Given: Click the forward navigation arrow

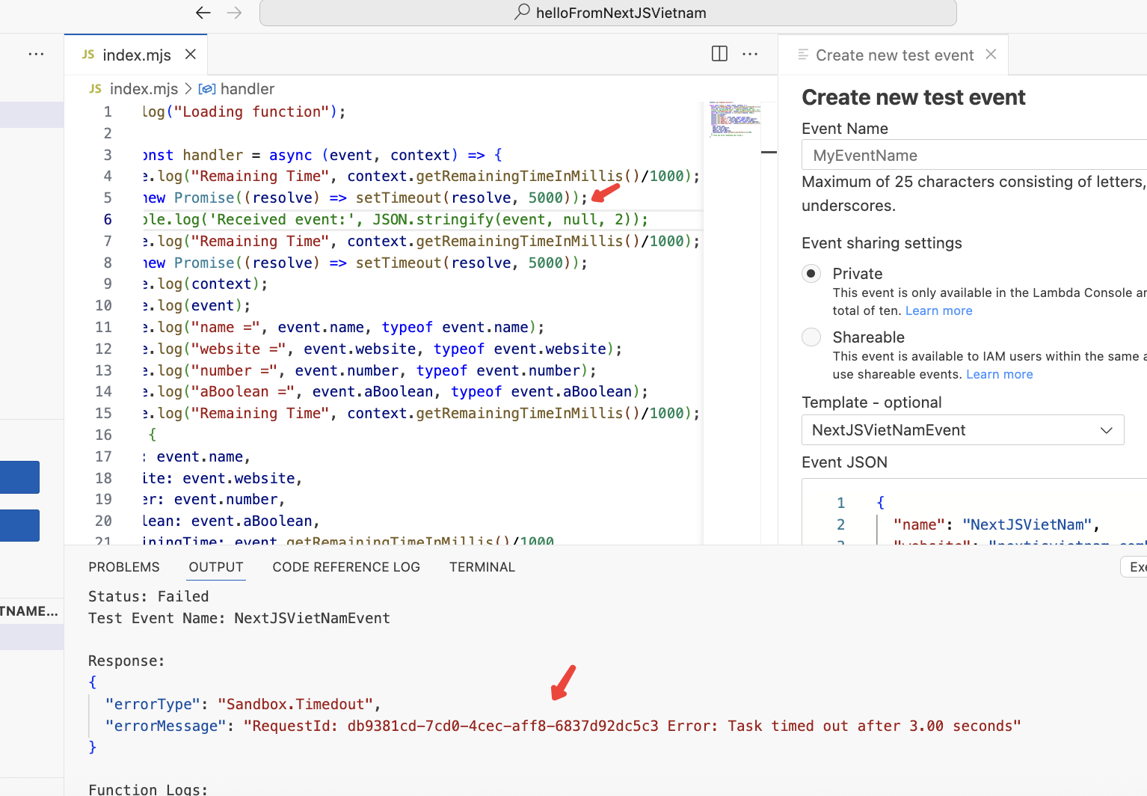Looking at the screenshot, I should pos(234,13).
